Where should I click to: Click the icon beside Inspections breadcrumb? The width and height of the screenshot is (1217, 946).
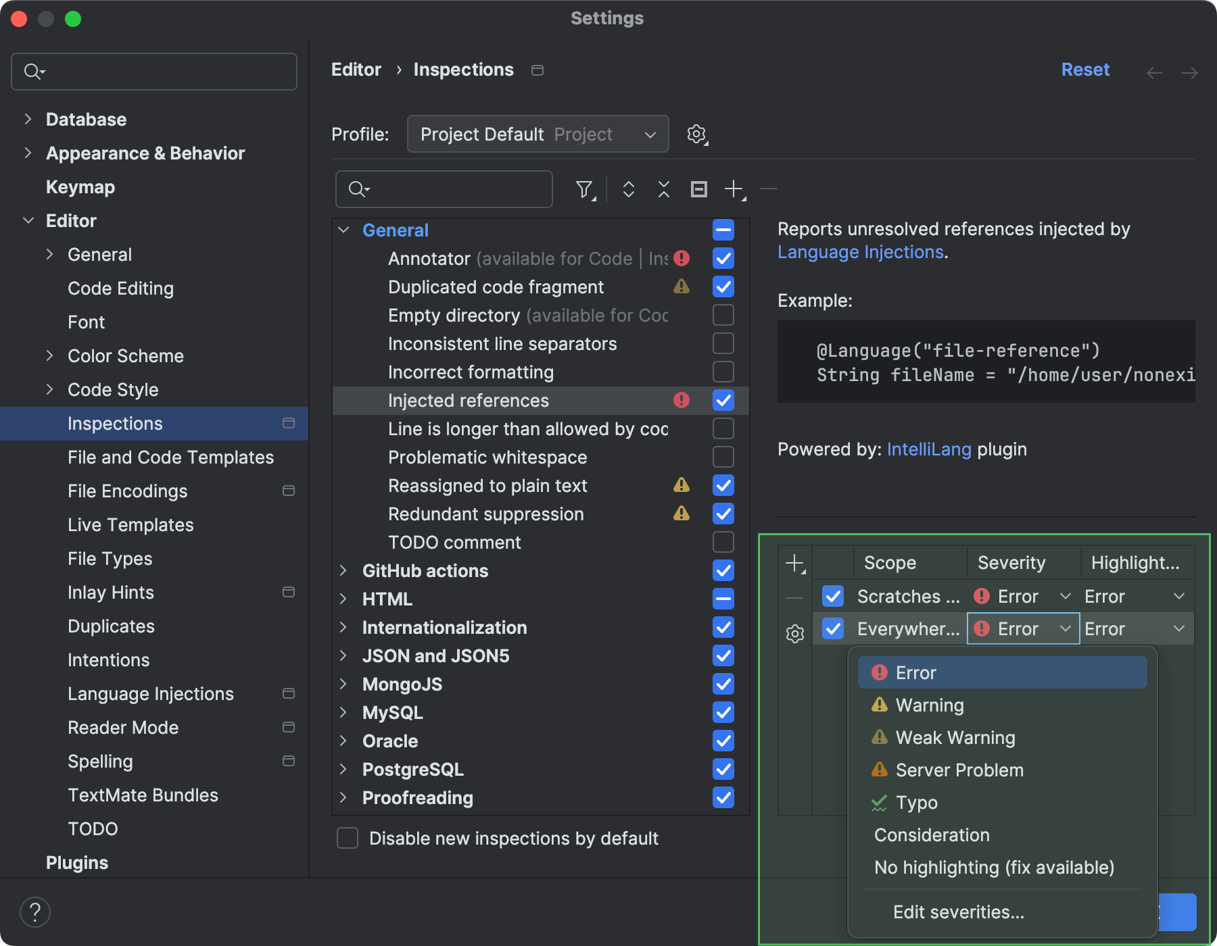[538, 70]
